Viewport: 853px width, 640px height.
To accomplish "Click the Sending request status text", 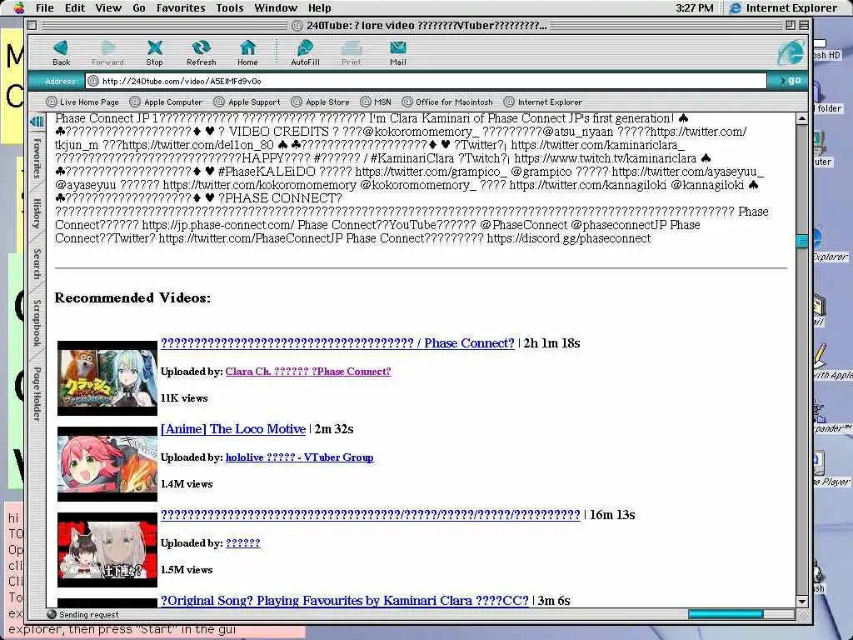I will tap(88, 614).
